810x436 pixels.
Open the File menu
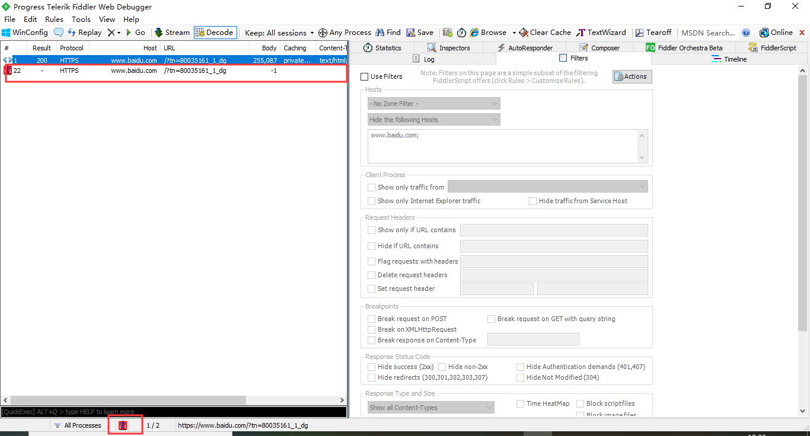tap(10, 19)
